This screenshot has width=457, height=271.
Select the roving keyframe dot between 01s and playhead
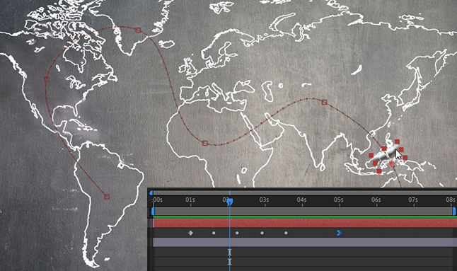[214, 233]
